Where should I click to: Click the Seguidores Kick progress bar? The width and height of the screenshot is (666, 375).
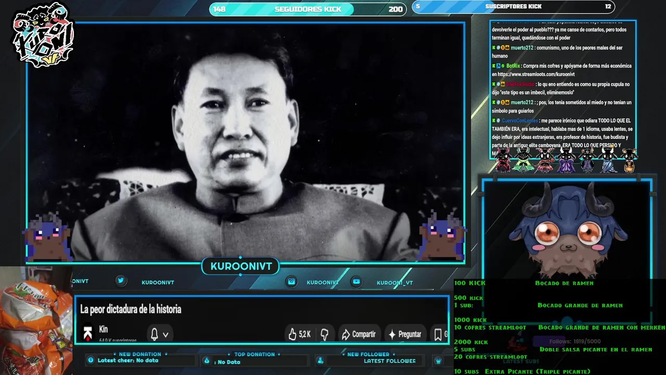click(x=308, y=9)
